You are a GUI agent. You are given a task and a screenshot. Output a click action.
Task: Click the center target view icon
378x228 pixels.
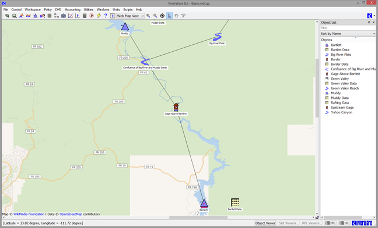162,16
